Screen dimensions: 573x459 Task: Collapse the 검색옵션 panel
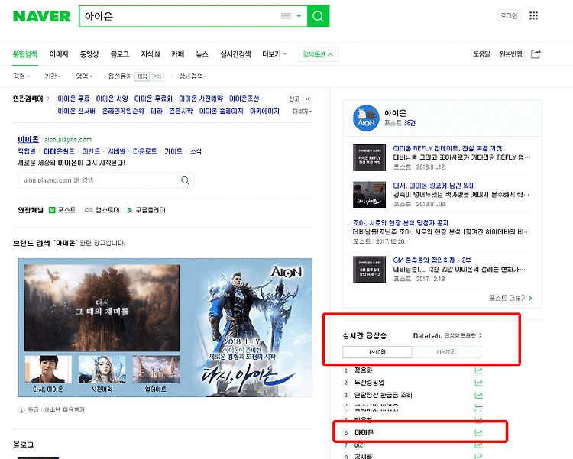coord(318,54)
